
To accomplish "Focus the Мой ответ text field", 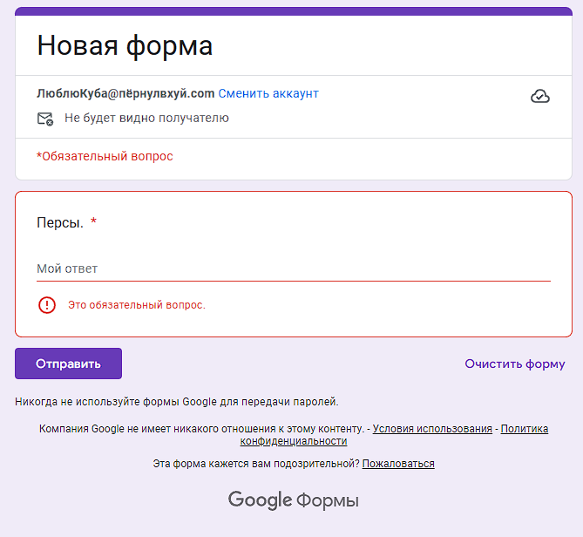I will point(294,268).
